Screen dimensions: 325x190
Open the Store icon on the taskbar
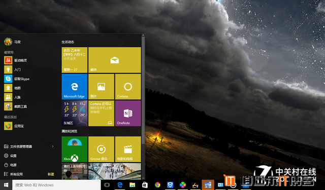[x=145, y=185]
